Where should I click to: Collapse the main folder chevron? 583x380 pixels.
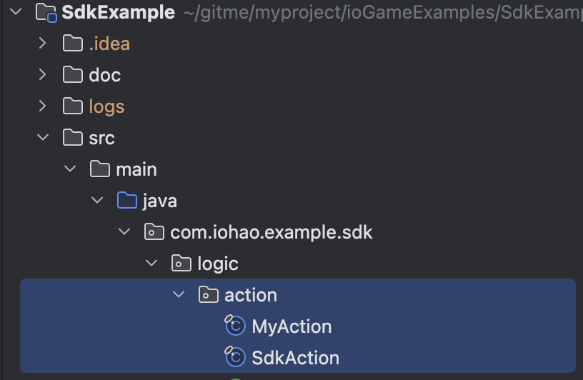[70, 169]
